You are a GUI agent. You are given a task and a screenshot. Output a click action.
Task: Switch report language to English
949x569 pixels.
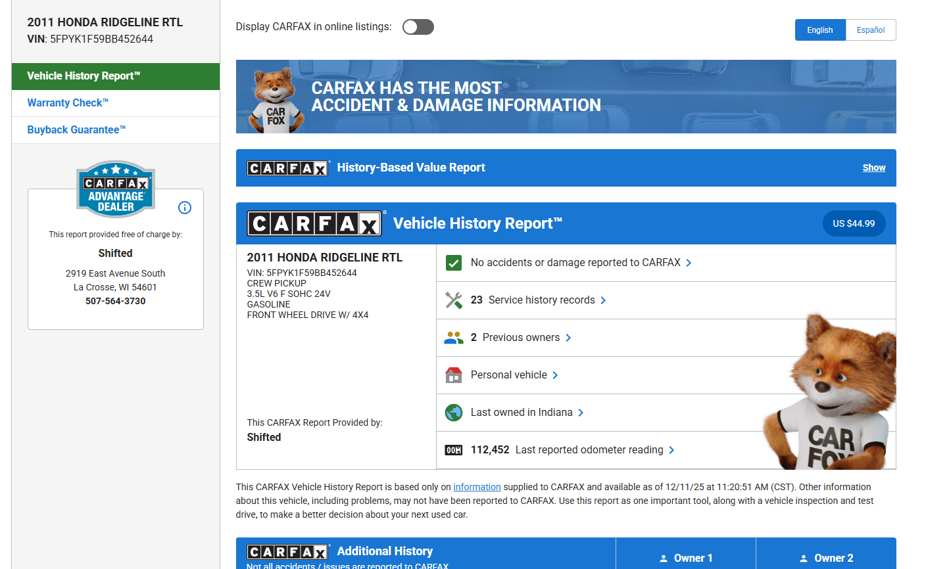819,30
